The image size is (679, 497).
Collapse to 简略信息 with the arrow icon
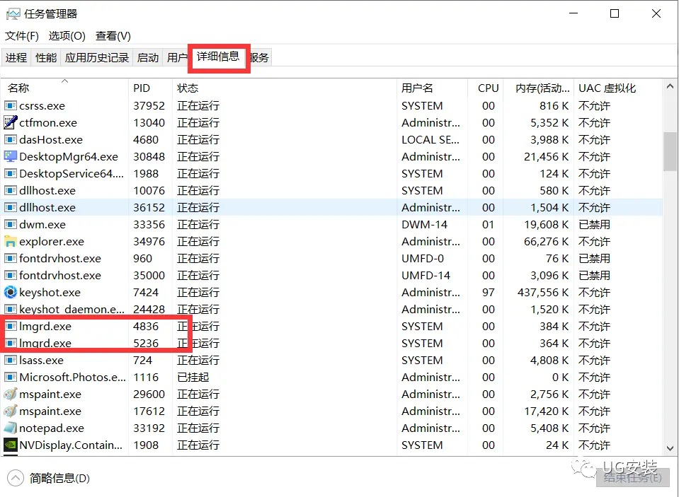click(16, 479)
